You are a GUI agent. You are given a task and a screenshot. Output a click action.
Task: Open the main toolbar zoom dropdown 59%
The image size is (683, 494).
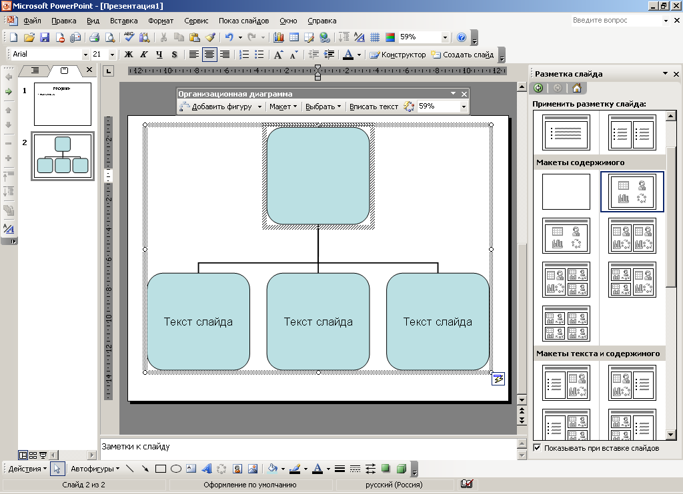click(x=445, y=37)
